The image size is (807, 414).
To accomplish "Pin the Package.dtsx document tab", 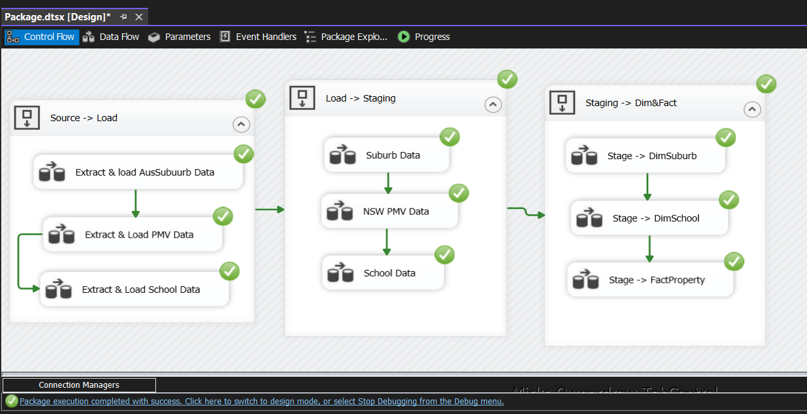I will pyautogui.click(x=124, y=16).
